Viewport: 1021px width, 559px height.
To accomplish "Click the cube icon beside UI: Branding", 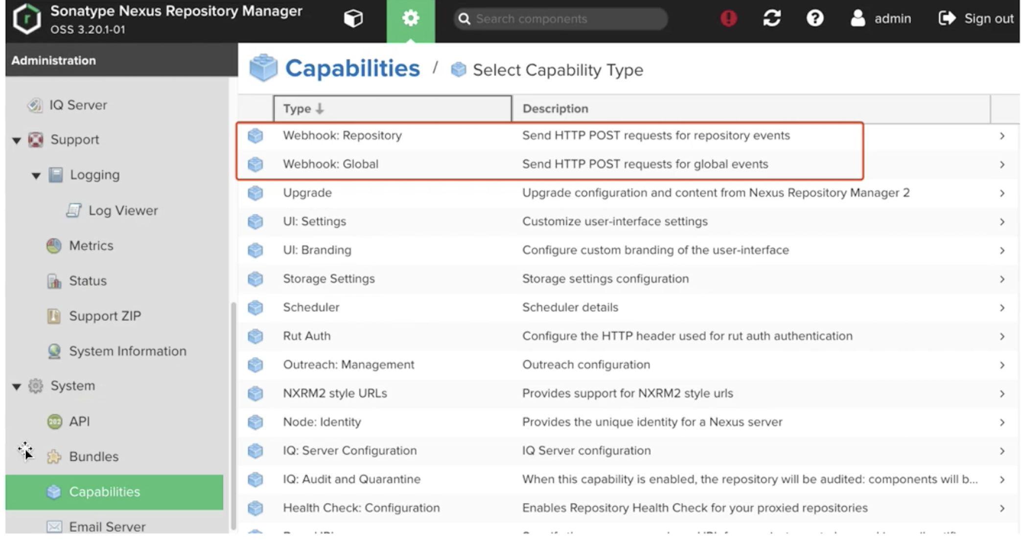I will [255, 250].
